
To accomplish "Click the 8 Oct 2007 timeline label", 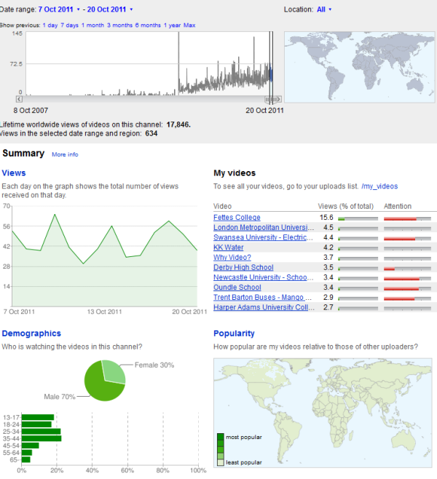I will (x=31, y=111).
